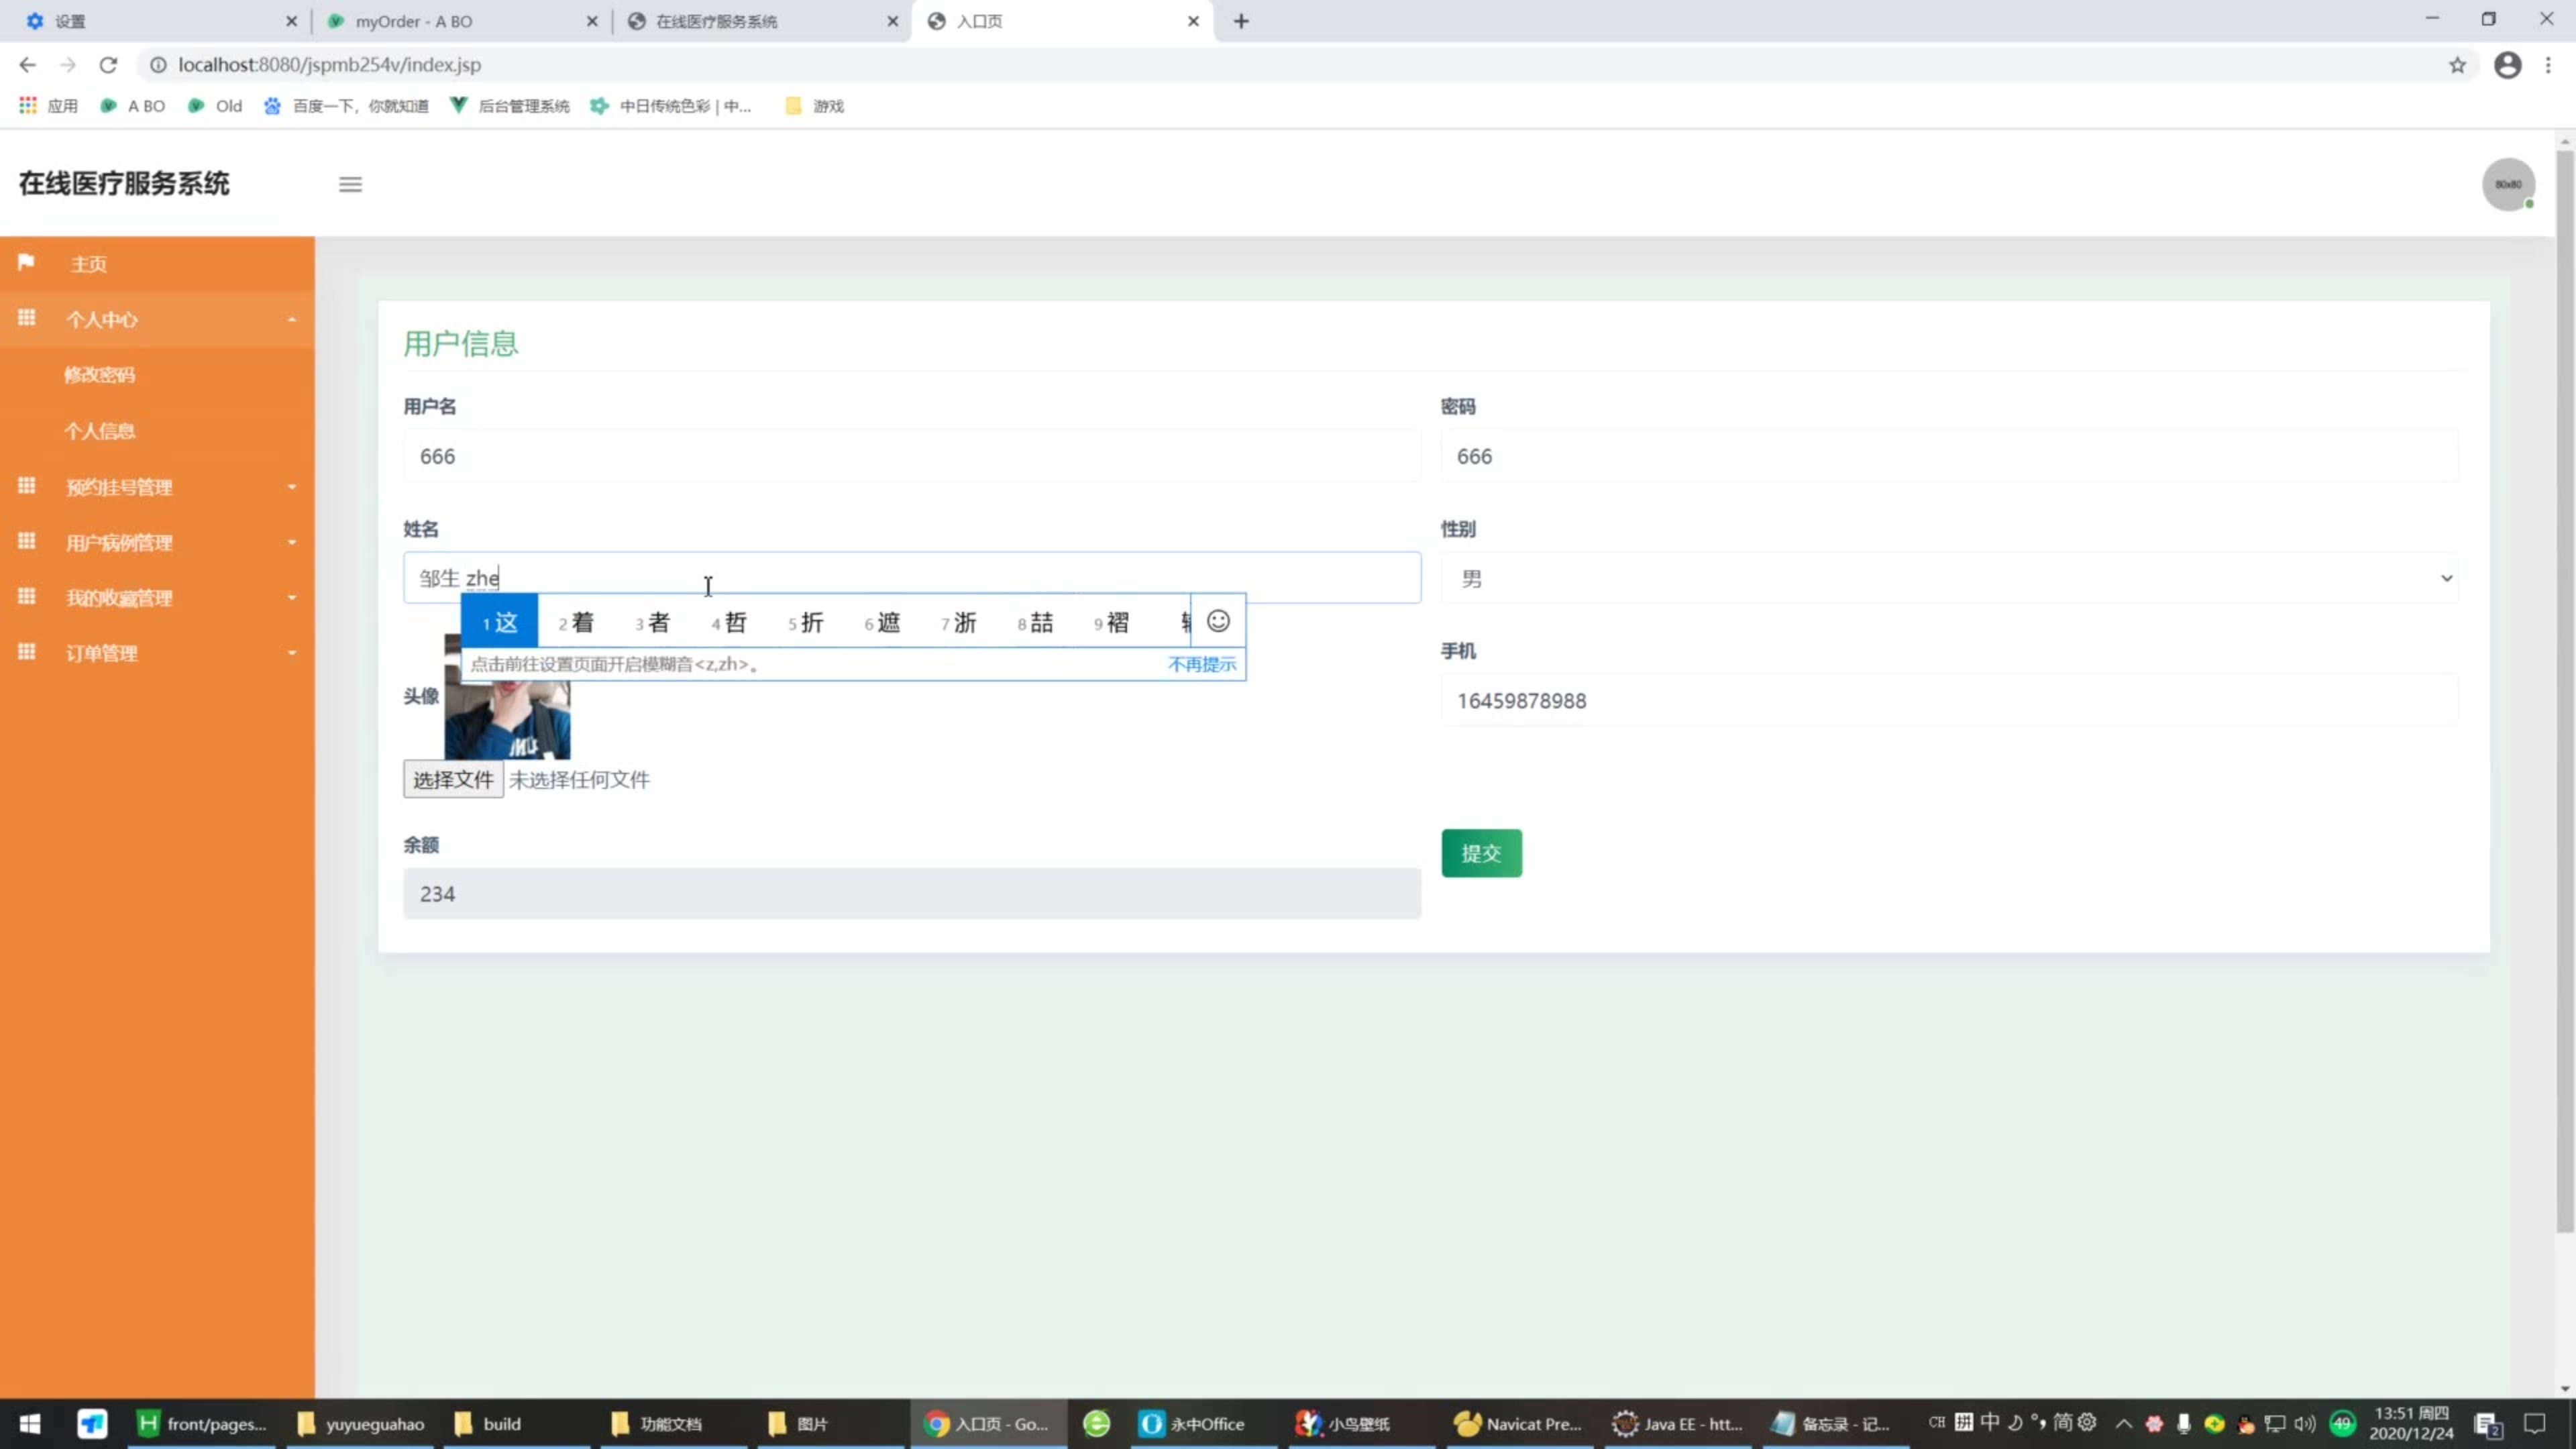Click the Chrome profile account icon
2576x1449 pixels.
click(x=2507, y=65)
